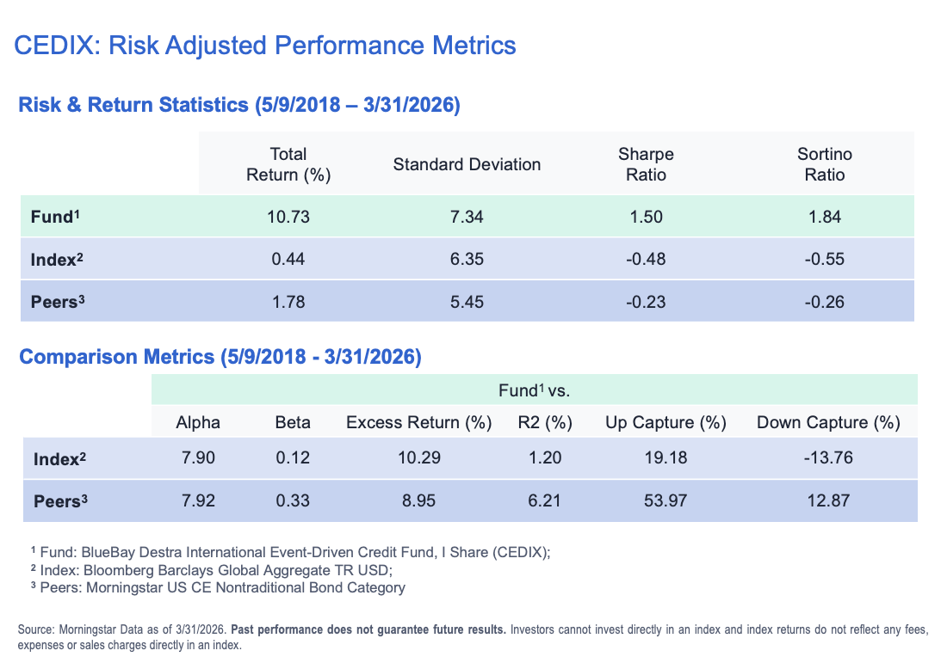Select the Alpha column header
941x669 pixels.
[x=198, y=422]
